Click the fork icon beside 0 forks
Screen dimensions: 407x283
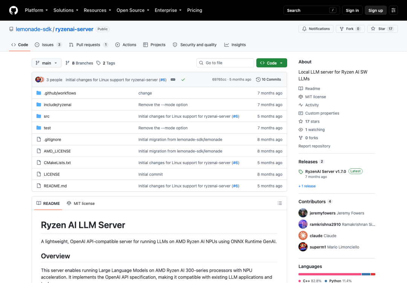301,138
